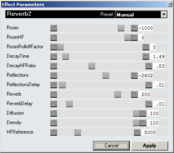
Task: Increase Reverb level with right arrow
Action: pyautogui.click(x=134, y=94)
